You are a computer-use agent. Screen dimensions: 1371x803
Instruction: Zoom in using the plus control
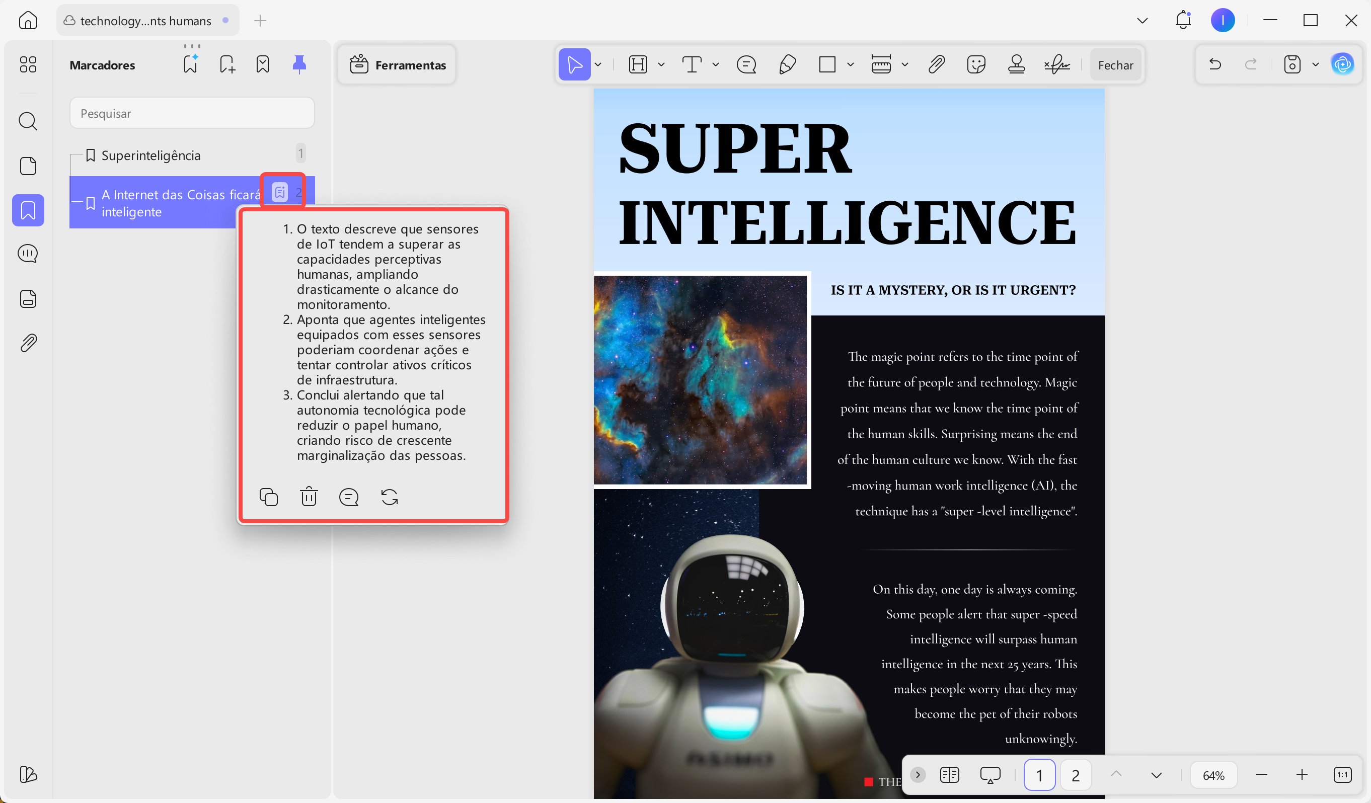click(x=1303, y=775)
